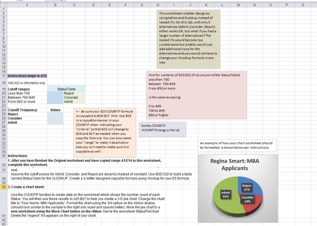Click cell B25 for COUNTIF formula
This screenshot has width=317, height=226.
(55, 114)
